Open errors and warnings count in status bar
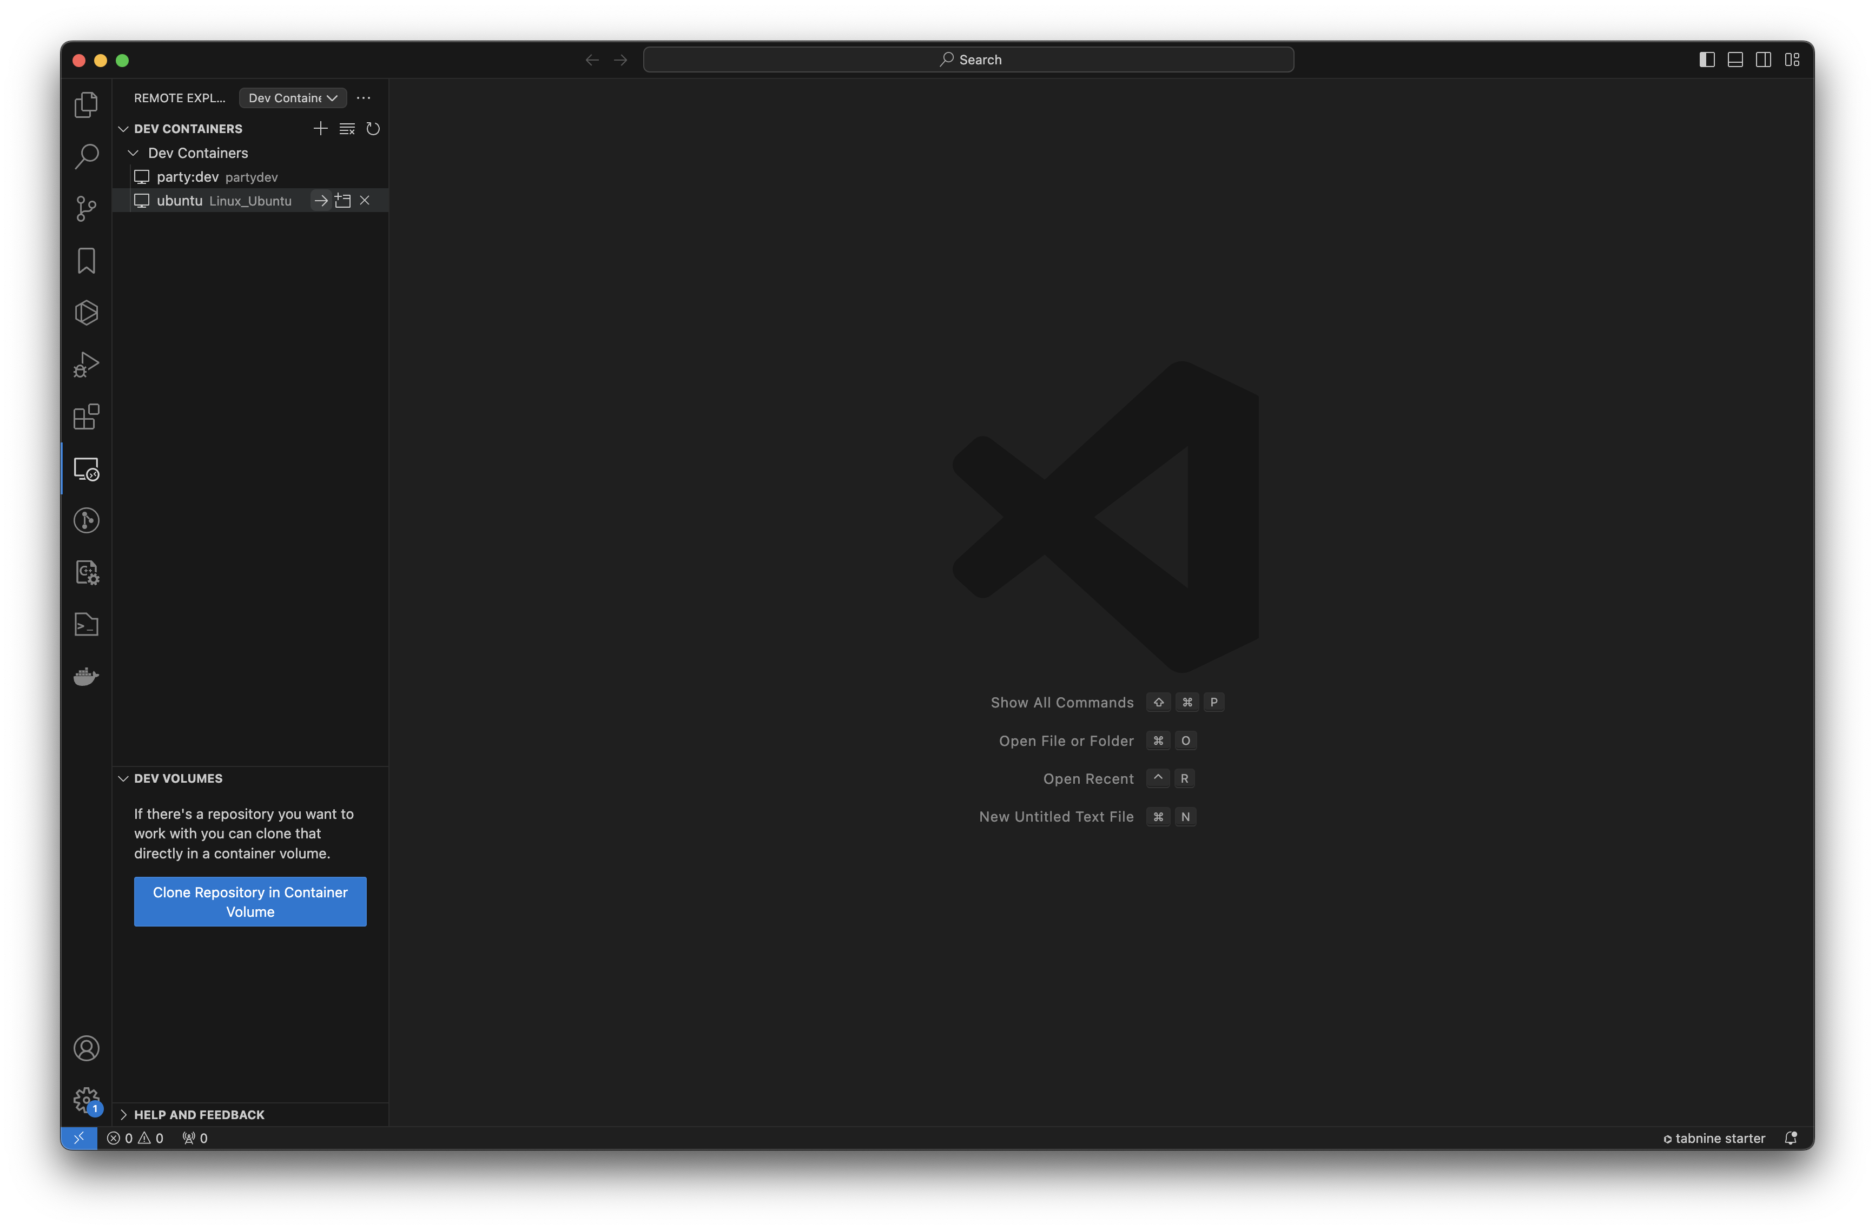This screenshot has height=1230, width=1875. (135, 1138)
